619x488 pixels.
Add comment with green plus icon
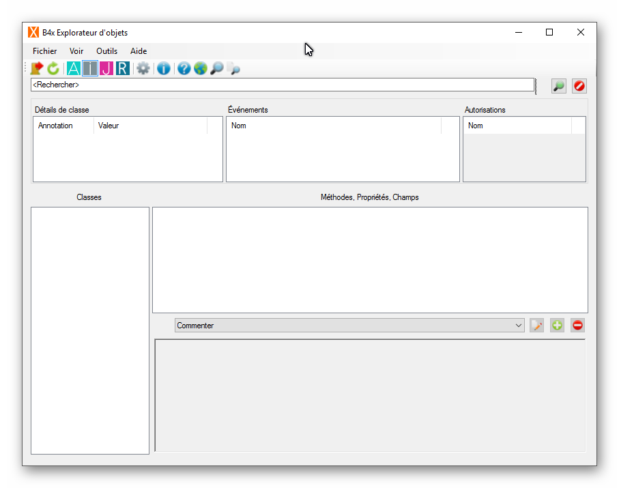pyautogui.click(x=557, y=326)
